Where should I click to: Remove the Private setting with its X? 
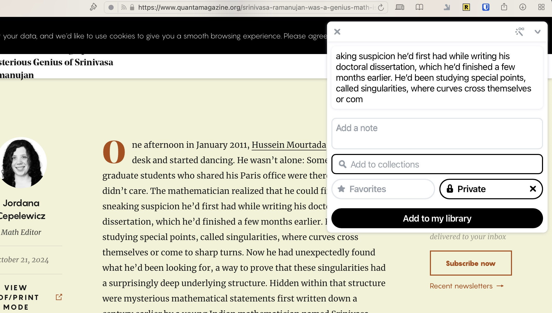coord(533,189)
